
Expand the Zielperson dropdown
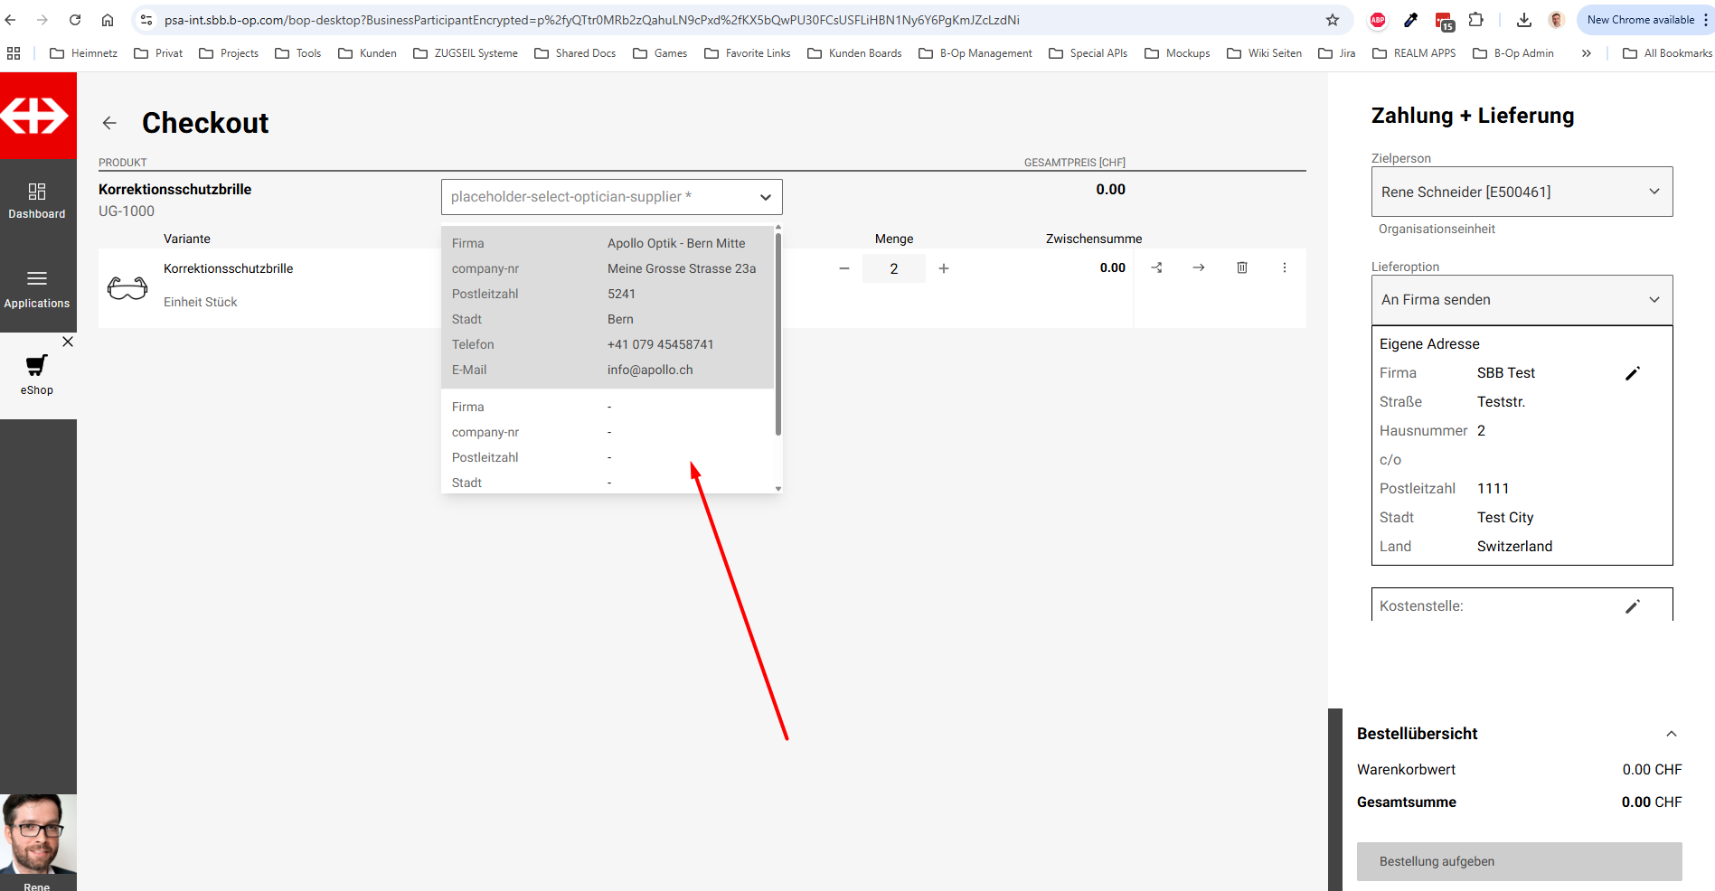[1522, 192]
